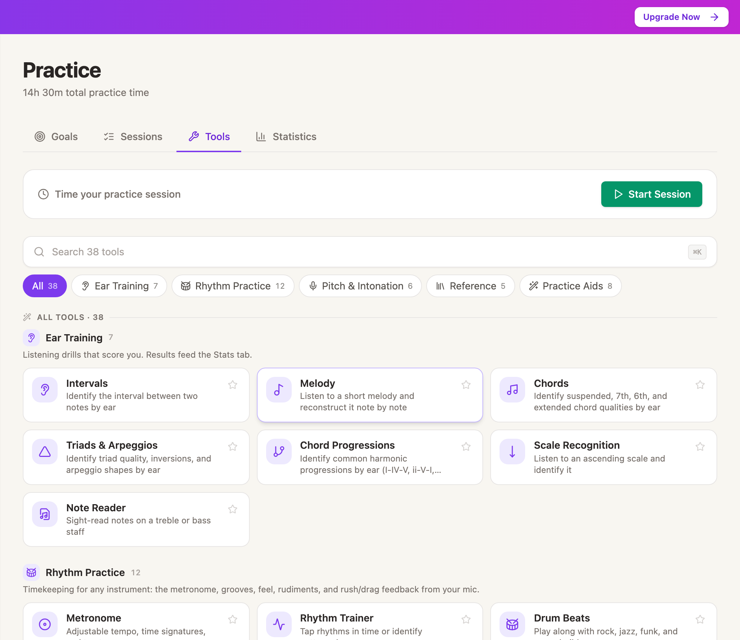This screenshot has width=740, height=640.
Task: Click the Upgrade Now button
Action: pyautogui.click(x=681, y=17)
